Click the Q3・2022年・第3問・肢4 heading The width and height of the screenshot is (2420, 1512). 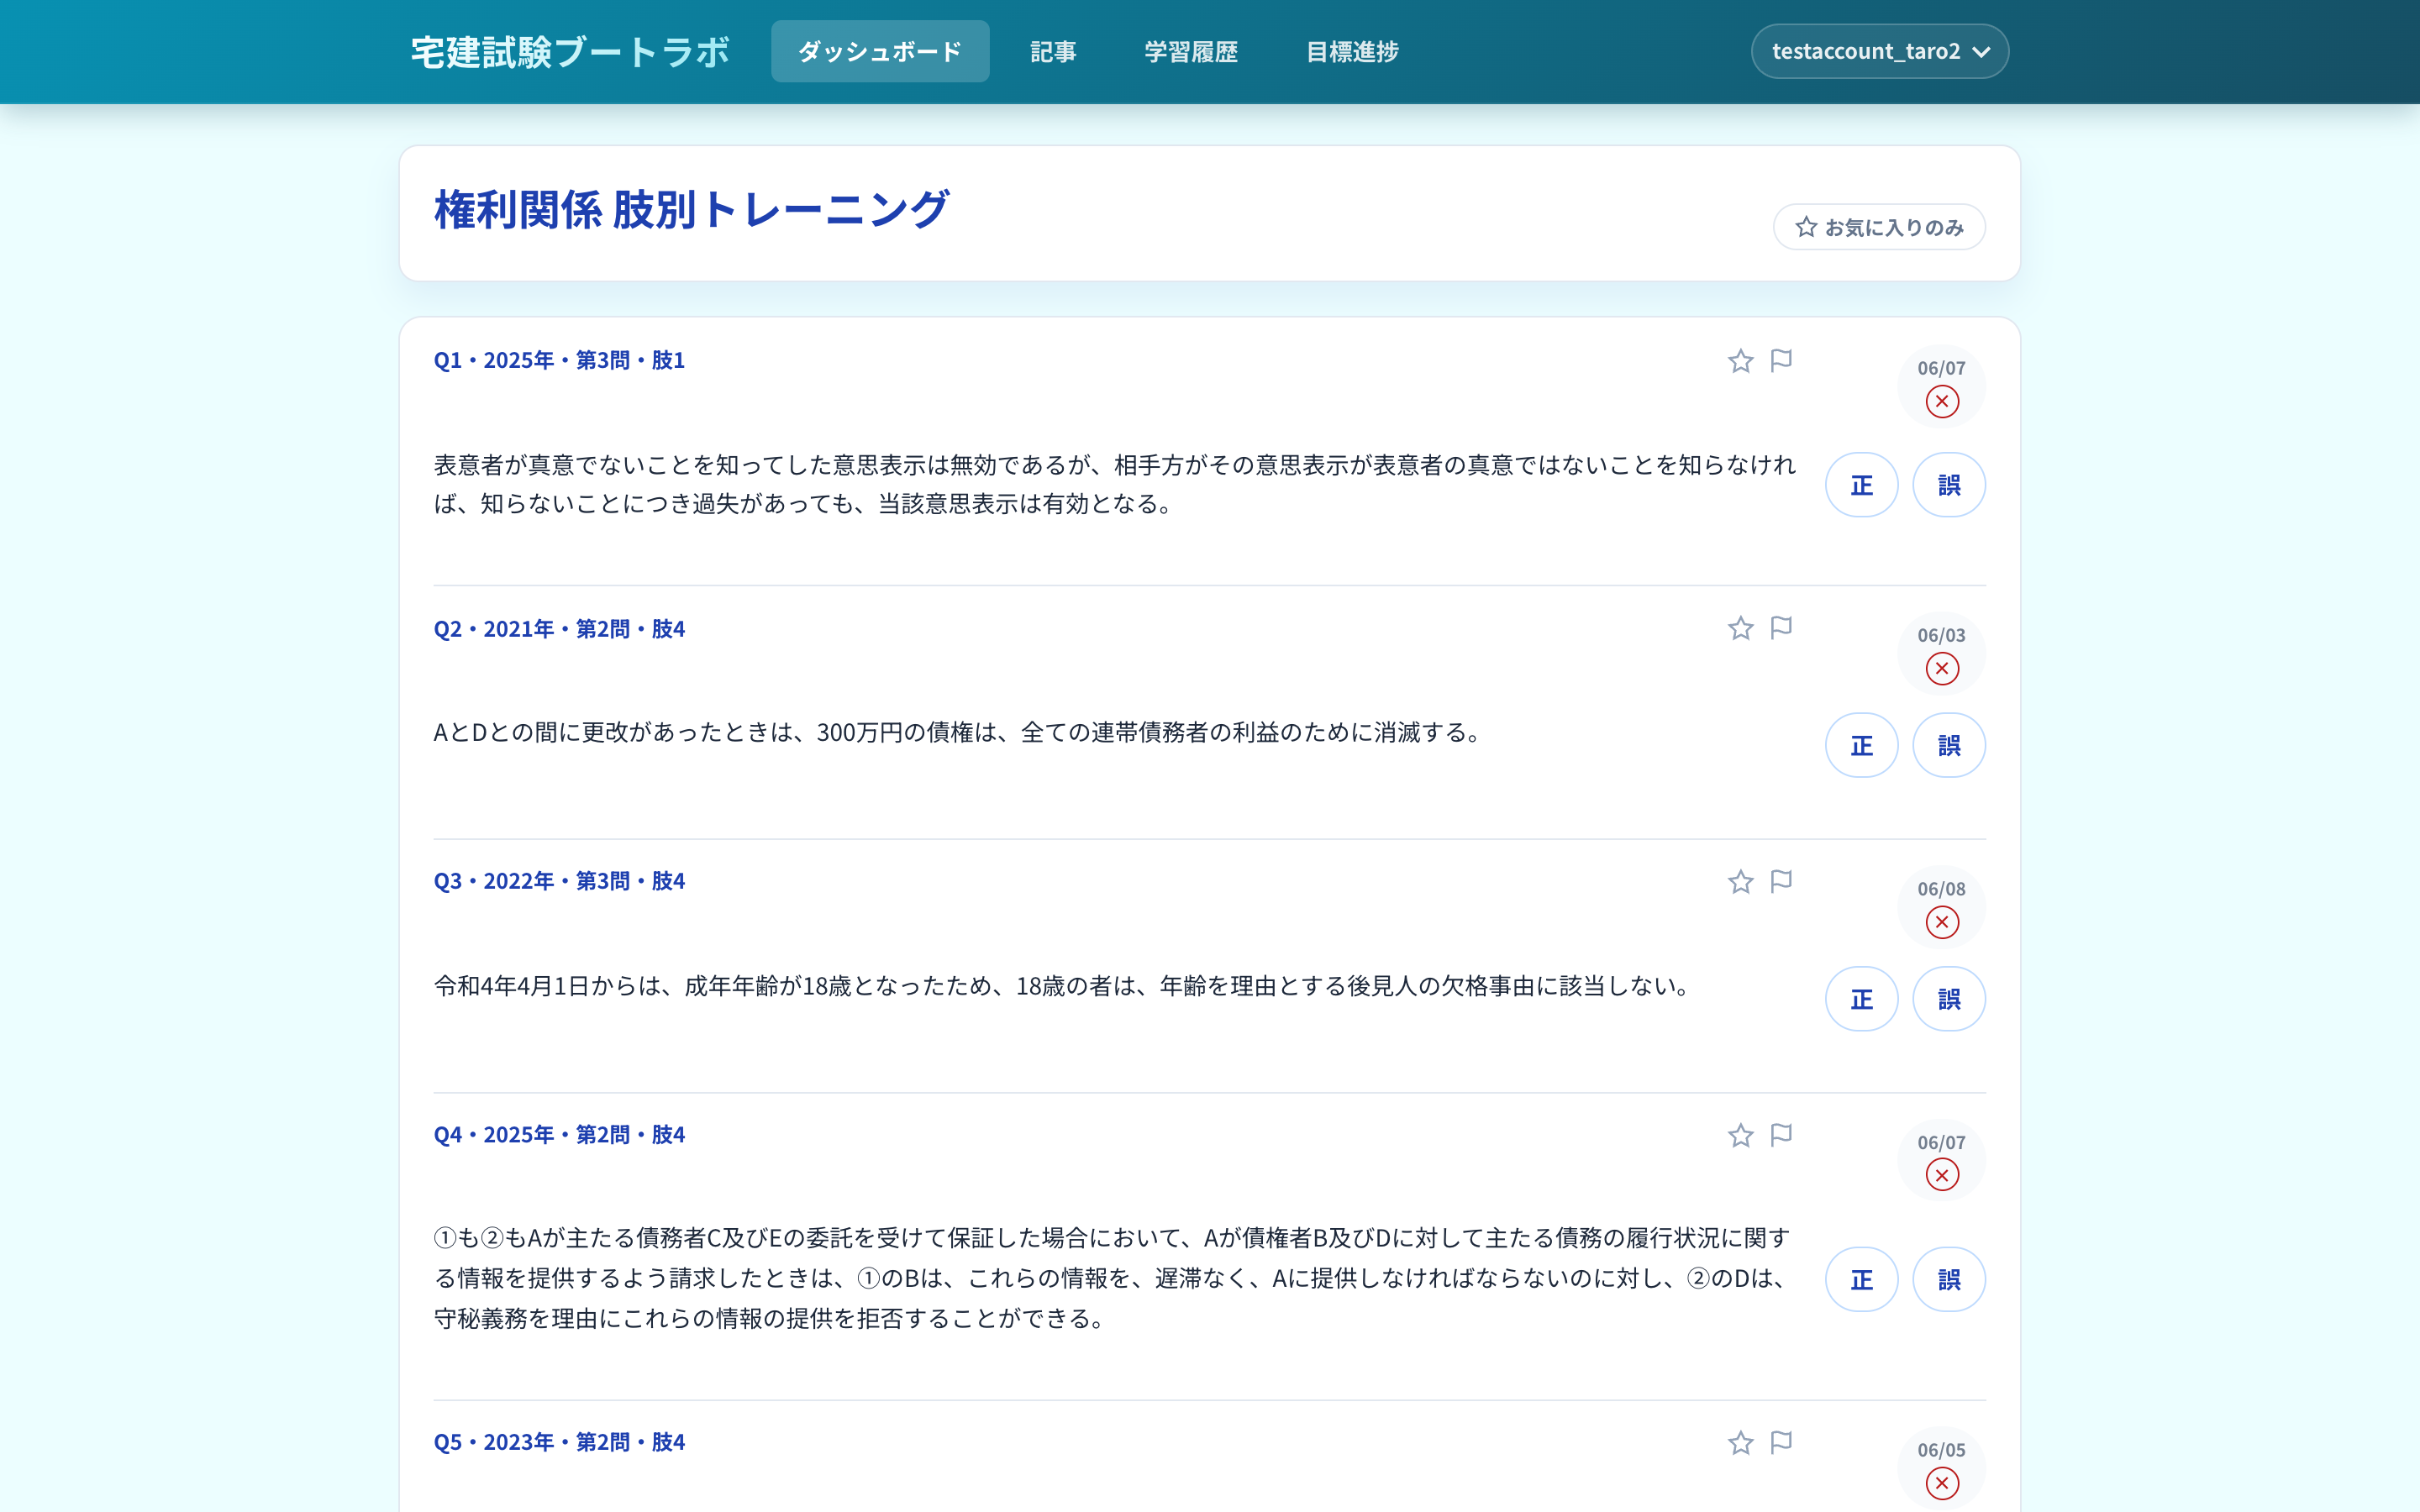(x=559, y=881)
